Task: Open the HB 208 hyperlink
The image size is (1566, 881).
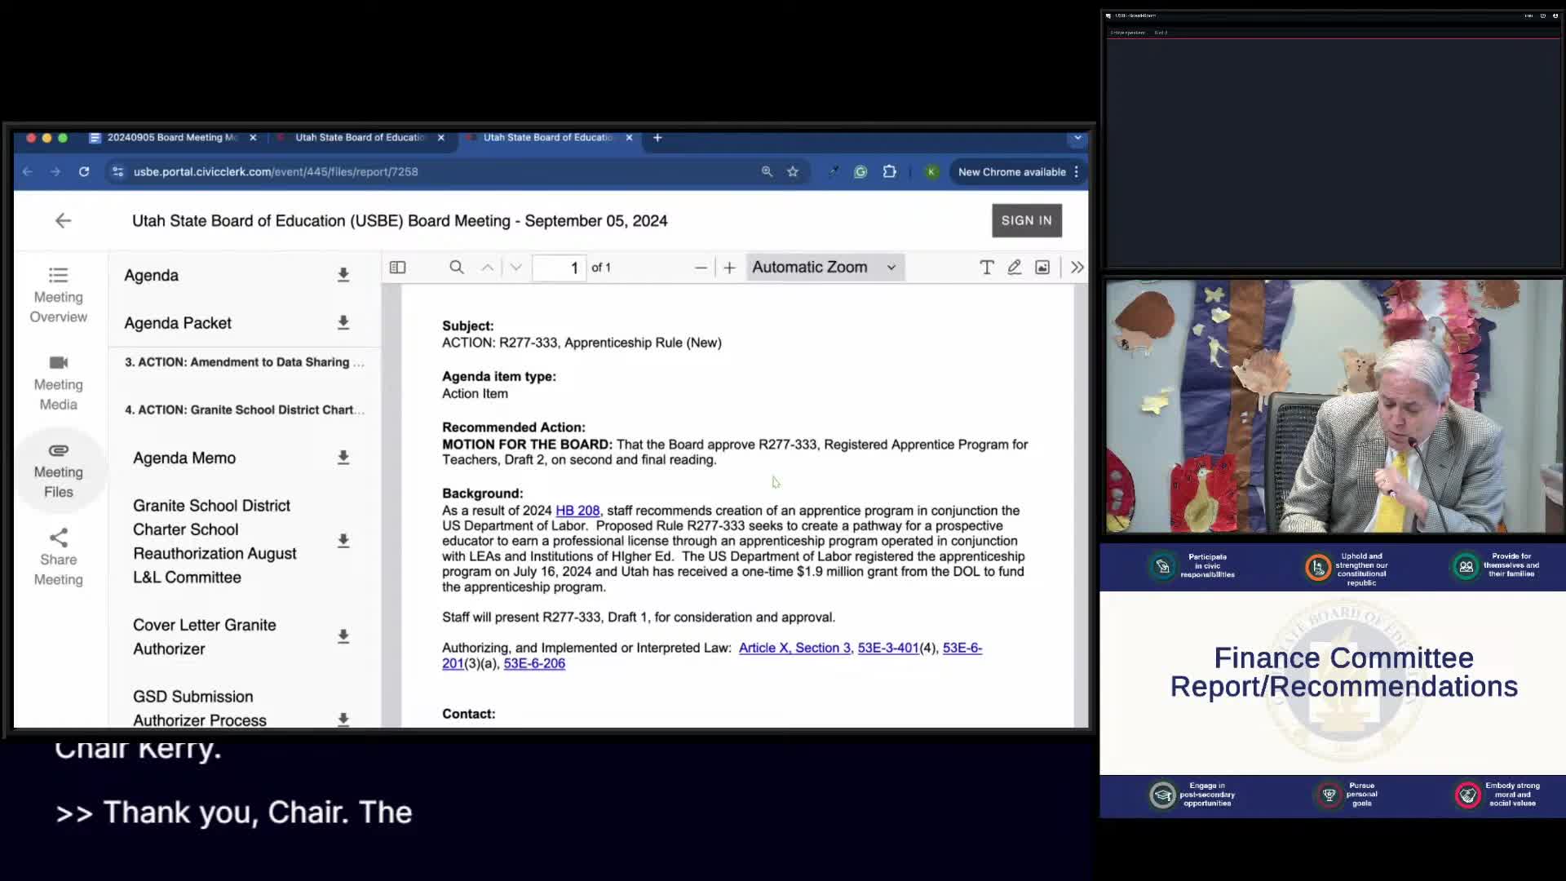Action: (577, 511)
